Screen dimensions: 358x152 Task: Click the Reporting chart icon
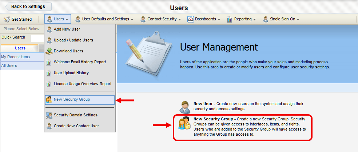[x=229, y=19]
